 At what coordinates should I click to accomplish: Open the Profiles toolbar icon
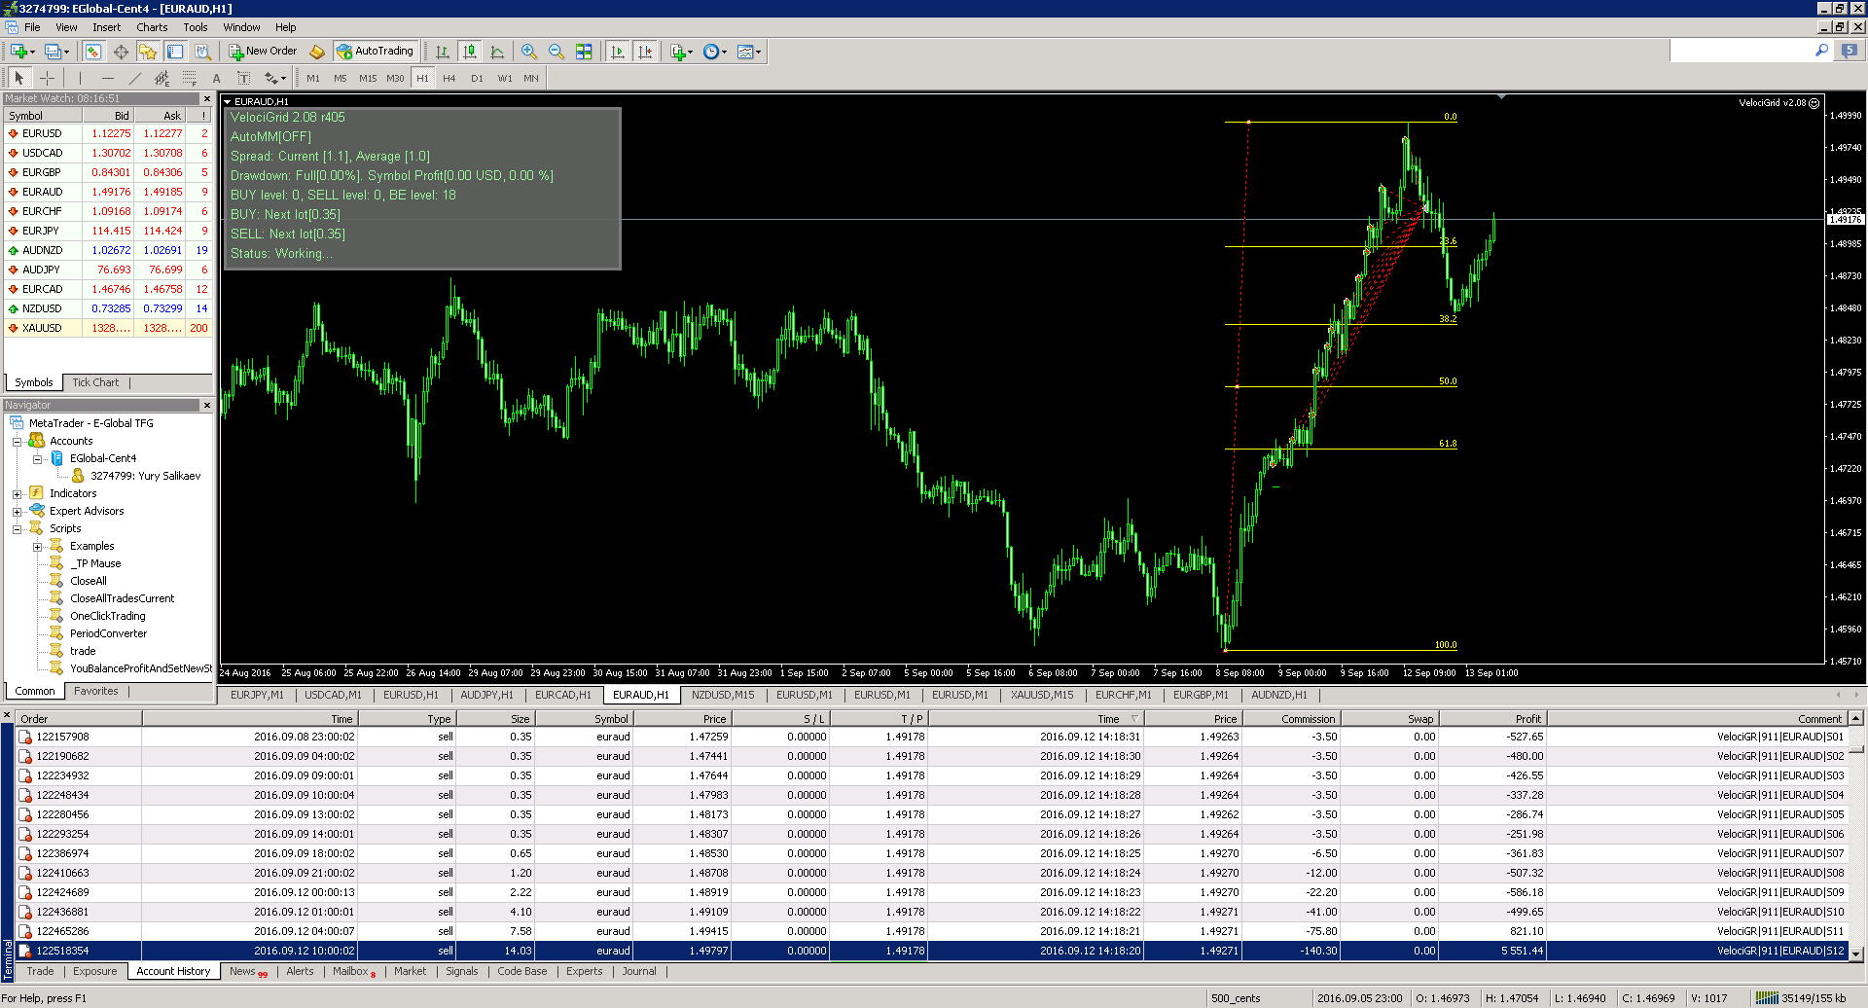(53, 52)
